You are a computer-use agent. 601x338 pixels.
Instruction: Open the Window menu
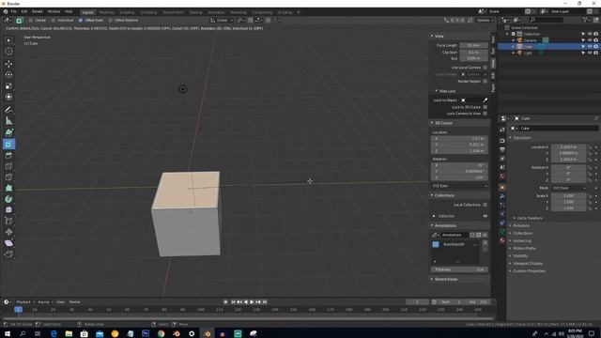click(x=54, y=12)
